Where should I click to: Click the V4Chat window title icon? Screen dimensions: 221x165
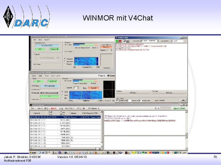[31, 105]
